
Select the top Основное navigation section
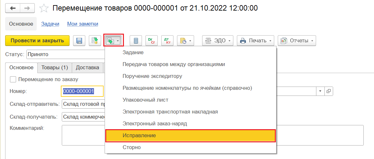[21, 24]
